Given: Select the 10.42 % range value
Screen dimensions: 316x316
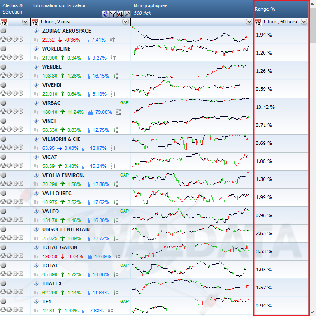Looking at the screenshot, I should (265, 107).
